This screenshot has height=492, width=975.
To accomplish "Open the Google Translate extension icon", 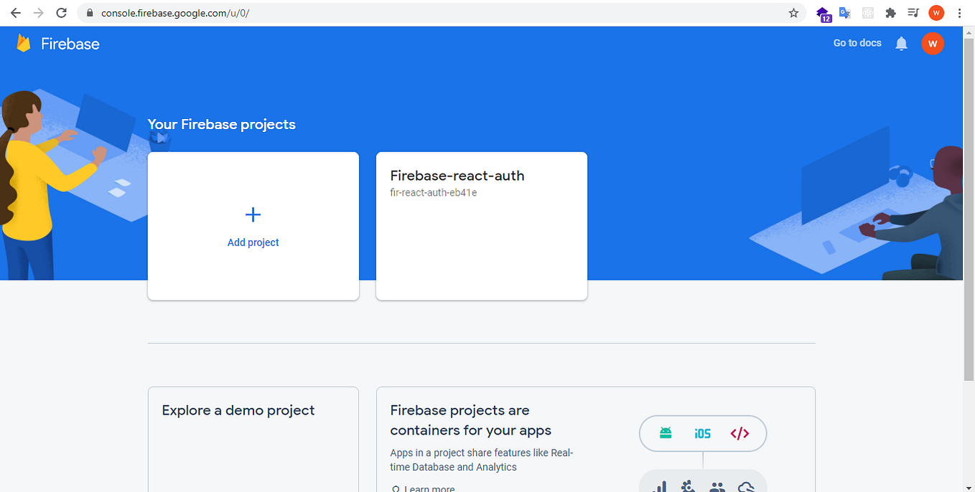I will click(x=844, y=12).
